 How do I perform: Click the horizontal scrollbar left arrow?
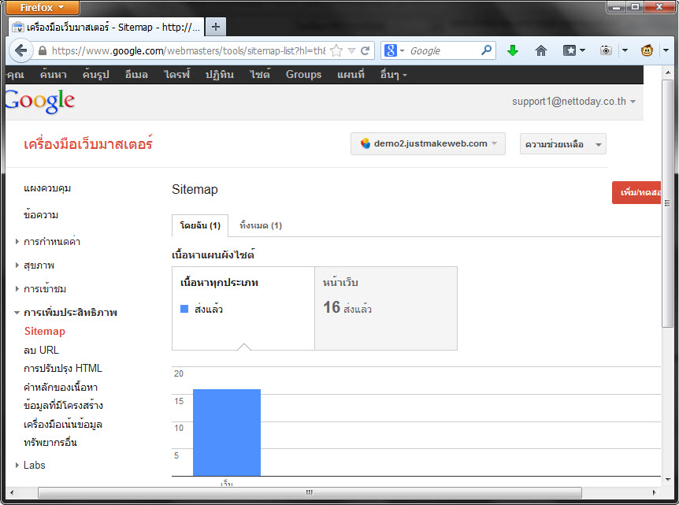point(12,493)
